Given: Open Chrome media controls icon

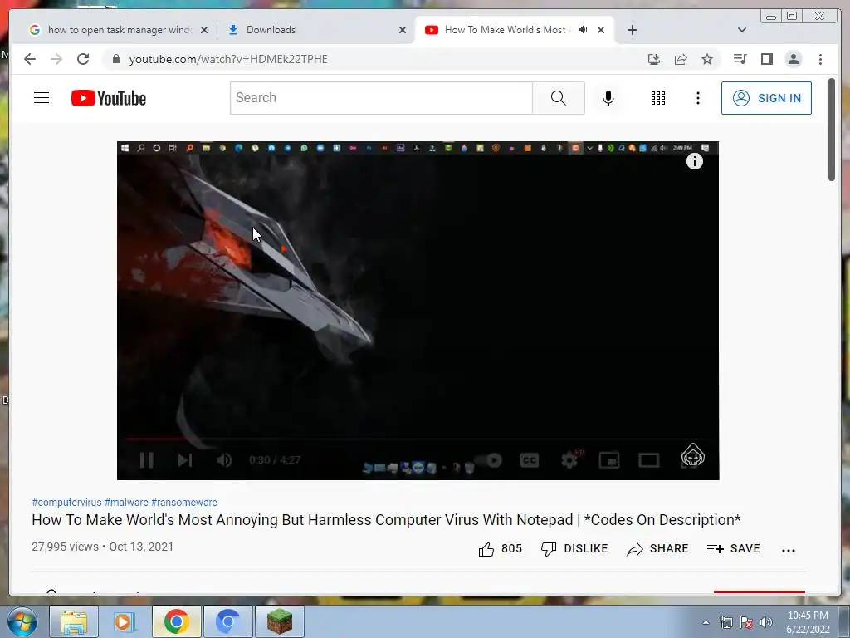Looking at the screenshot, I should pyautogui.click(x=740, y=59).
